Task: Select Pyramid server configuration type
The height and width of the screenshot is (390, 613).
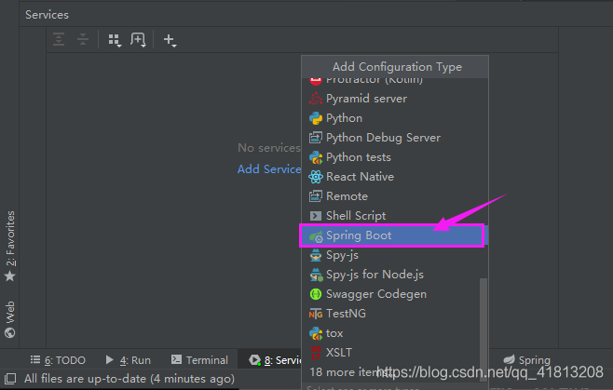Action: pos(395,99)
